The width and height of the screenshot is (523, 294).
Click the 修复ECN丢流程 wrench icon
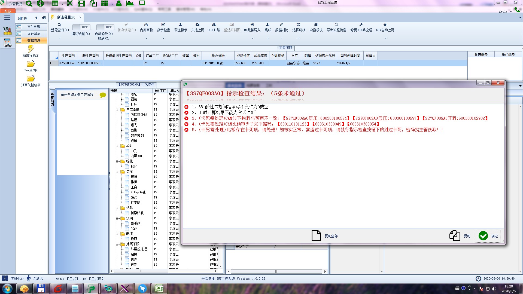(361, 25)
